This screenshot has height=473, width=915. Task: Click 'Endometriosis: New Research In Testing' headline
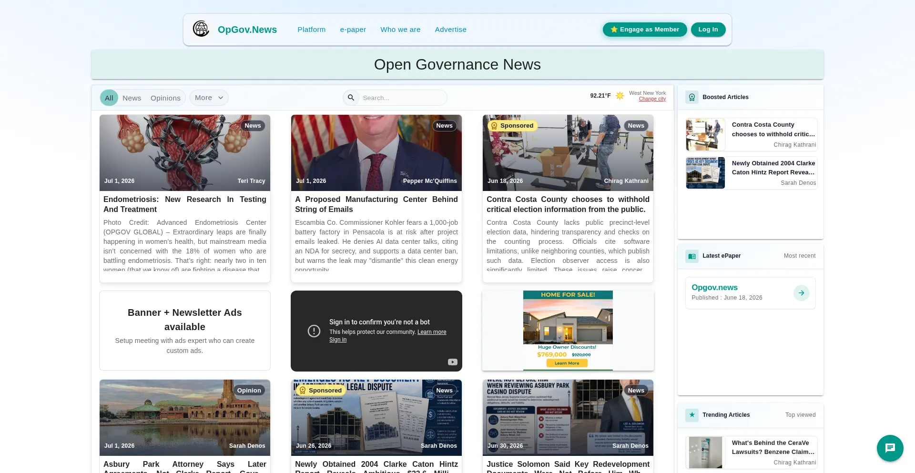185,204
